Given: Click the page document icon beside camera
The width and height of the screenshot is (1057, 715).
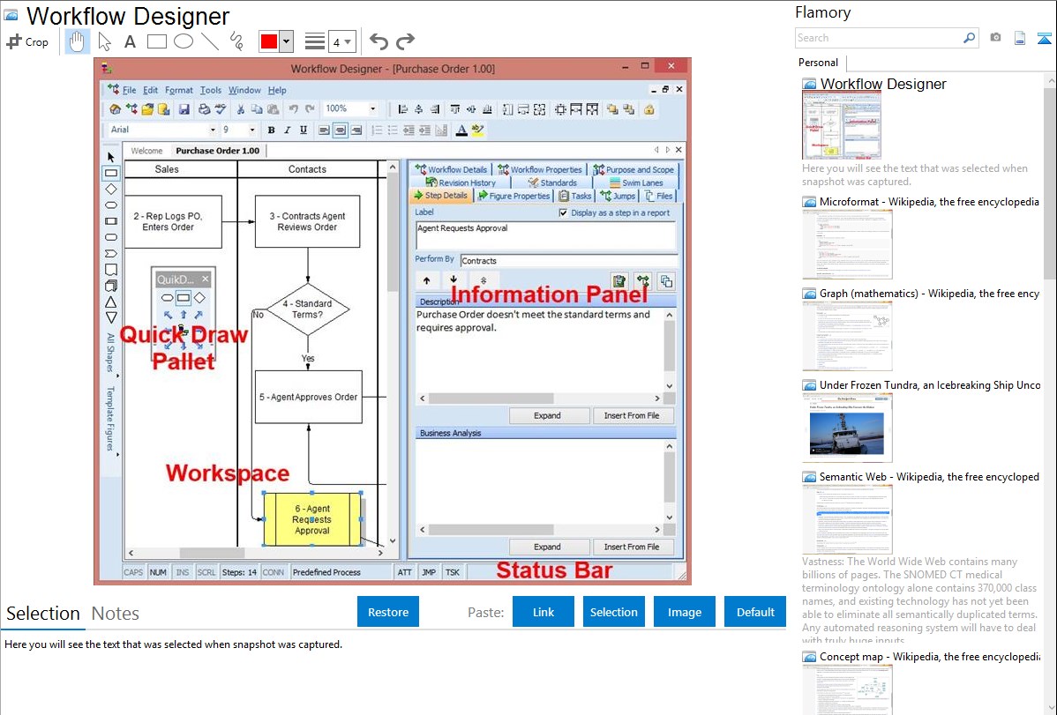Looking at the screenshot, I should point(1020,38).
